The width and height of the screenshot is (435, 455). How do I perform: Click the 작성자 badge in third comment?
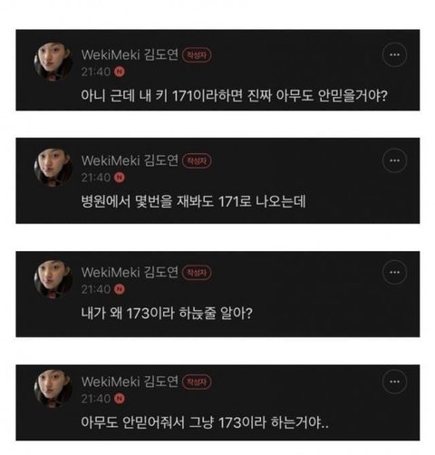(197, 273)
